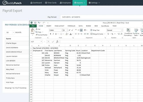Expand the Reports menu
This screenshot has width=143, height=102.
point(80,3)
